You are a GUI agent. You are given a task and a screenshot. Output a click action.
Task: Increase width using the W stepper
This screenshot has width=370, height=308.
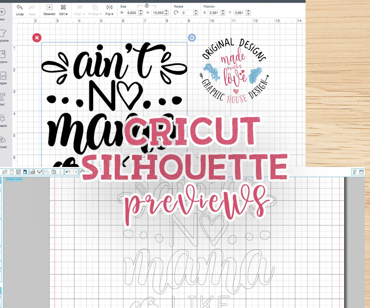coord(140,11)
